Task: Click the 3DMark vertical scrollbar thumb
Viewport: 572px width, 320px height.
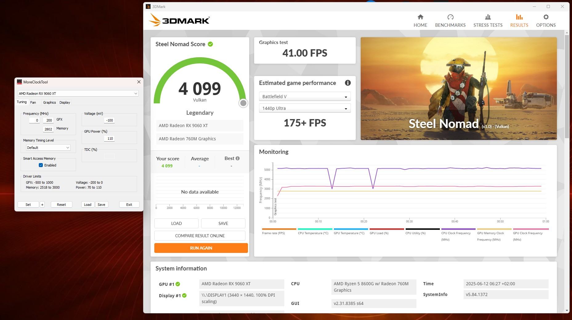Action: click(567, 86)
